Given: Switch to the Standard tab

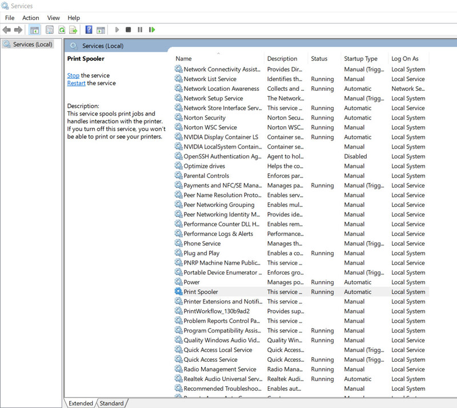Looking at the screenshot, I should (x=111, y=403).
